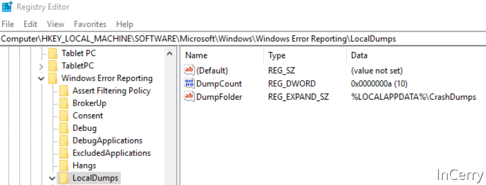Select the DebugApplications registry key
Screen dimensions: 486x185
point(107,141)
